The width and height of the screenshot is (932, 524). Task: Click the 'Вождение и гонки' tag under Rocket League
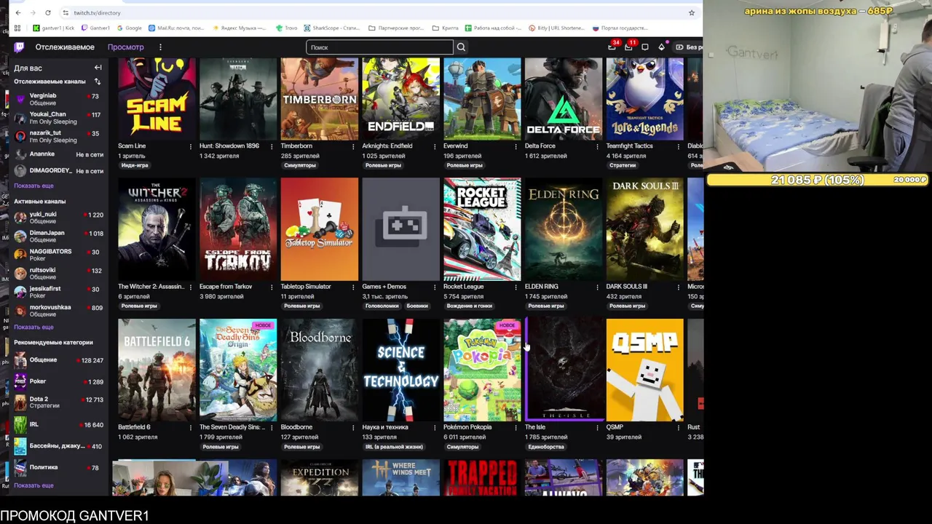470,306
